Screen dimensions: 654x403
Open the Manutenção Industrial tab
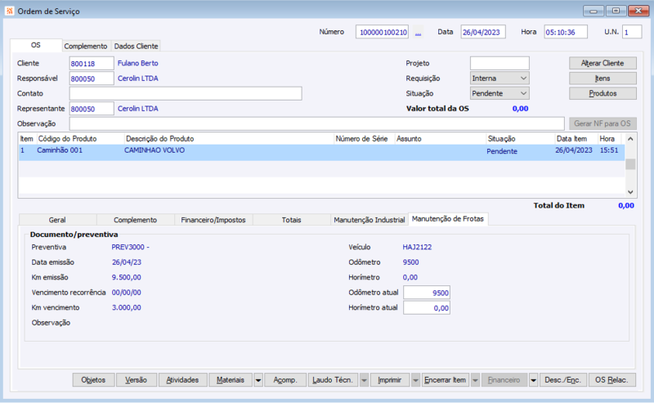pos(369,220)
